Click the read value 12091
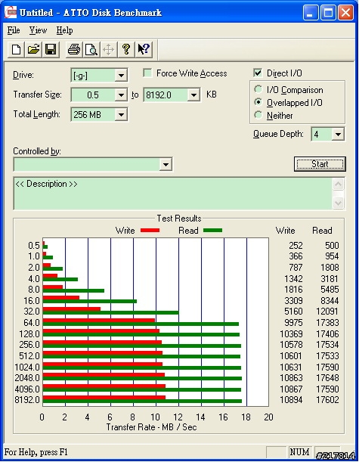 tap(327, 312)
